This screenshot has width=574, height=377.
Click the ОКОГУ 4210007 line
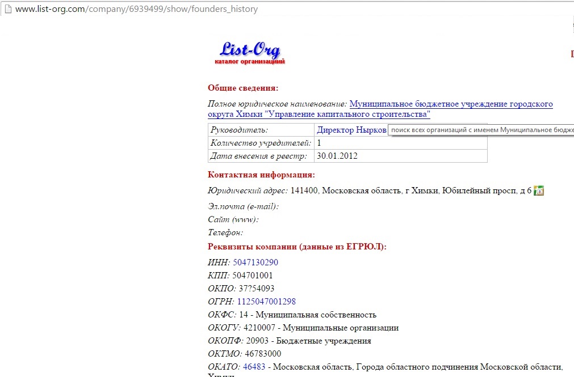[303, 328]
